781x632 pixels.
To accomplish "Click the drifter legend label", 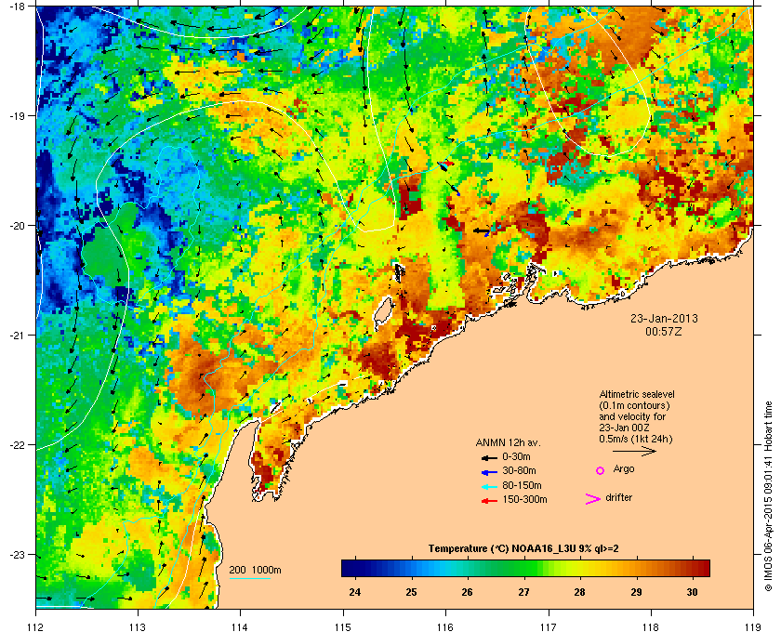I will tap(618, 497).
